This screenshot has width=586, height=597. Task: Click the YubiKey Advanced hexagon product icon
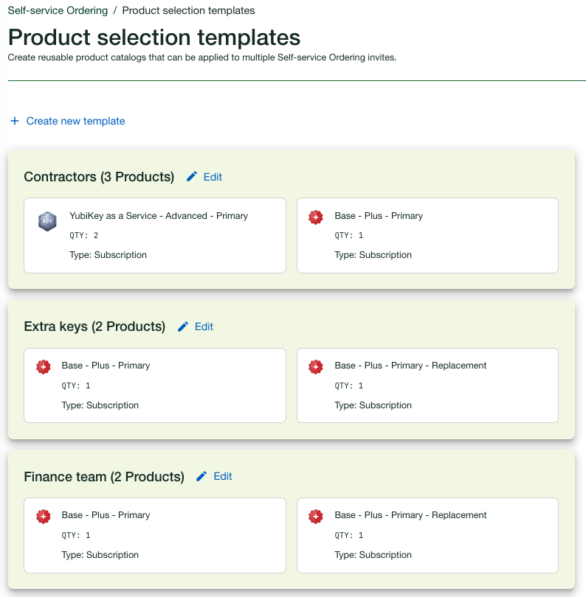[47, 221]
